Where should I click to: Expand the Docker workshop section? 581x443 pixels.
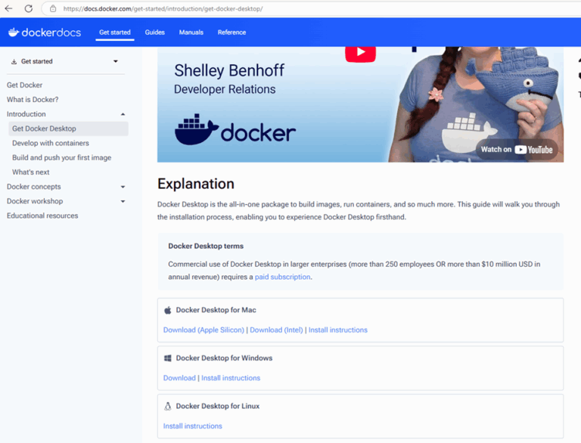[123, 201]
